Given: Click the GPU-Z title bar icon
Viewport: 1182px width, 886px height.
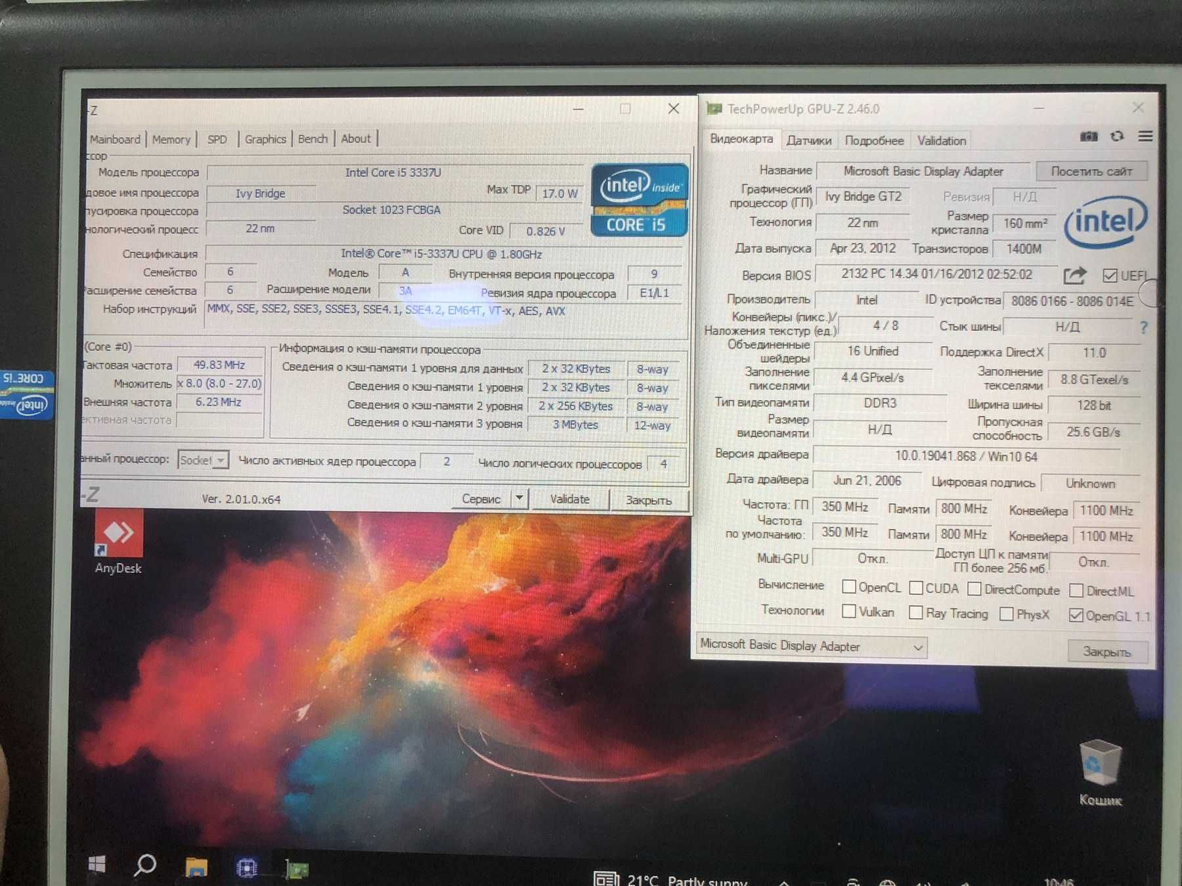Looking at the screenshot, I should tap(714, 108).
